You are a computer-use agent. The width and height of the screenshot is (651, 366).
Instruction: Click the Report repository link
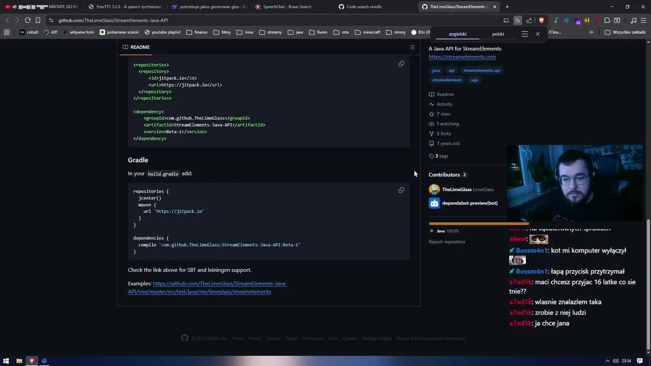447,242
